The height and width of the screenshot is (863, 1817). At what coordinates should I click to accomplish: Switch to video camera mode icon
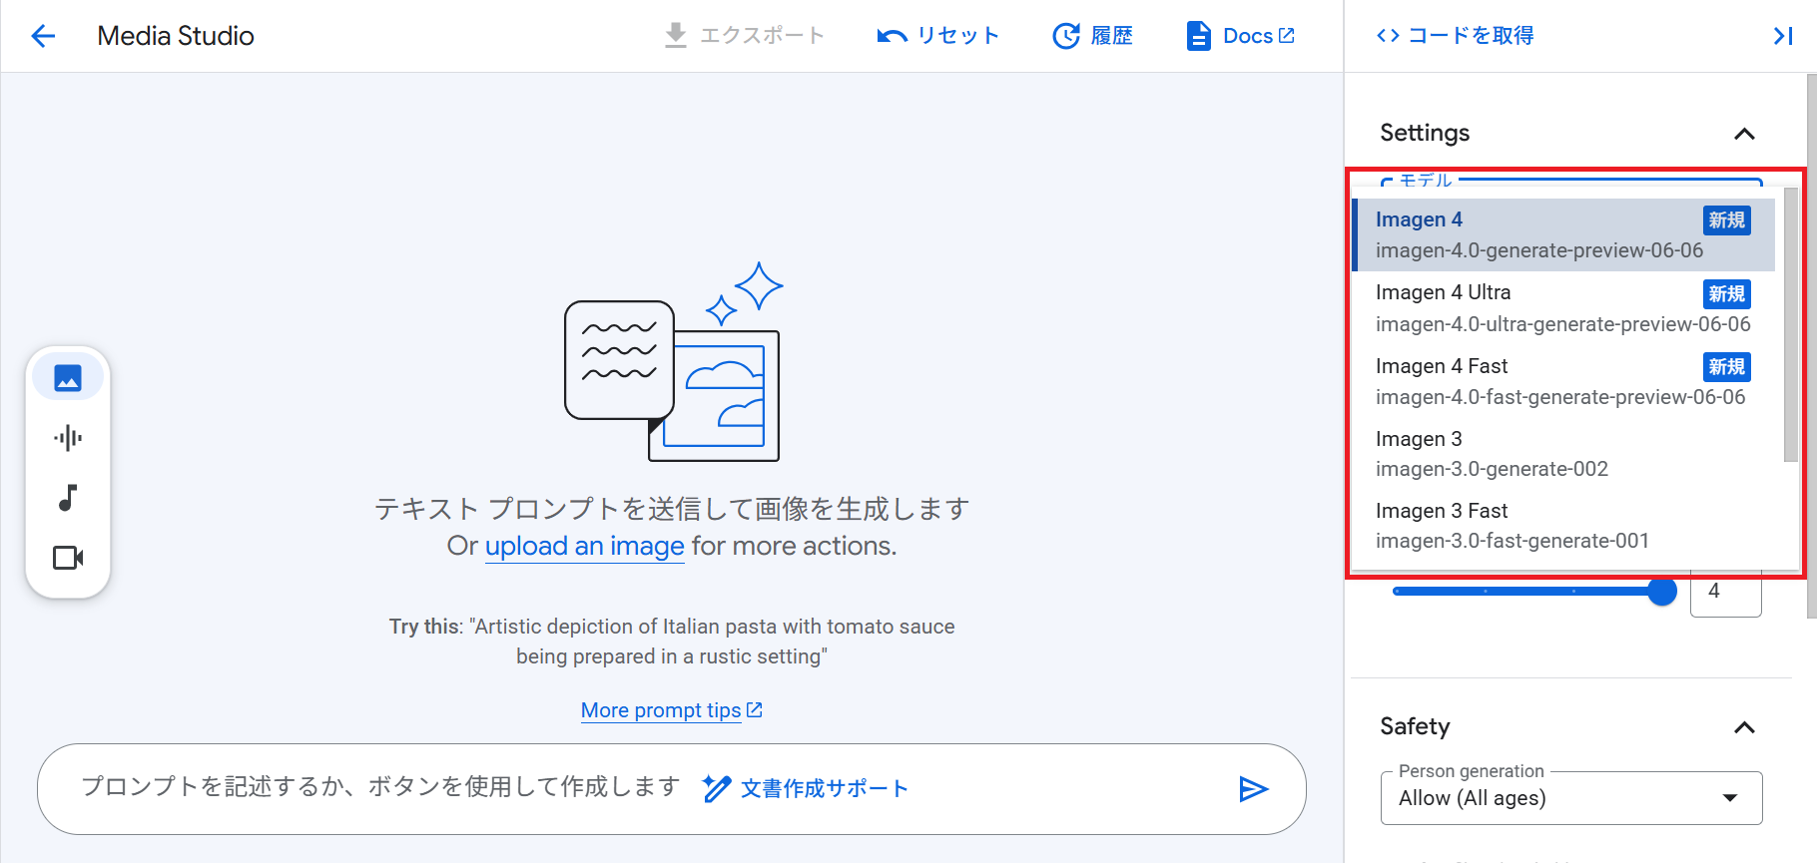click(x=68, y=558)
